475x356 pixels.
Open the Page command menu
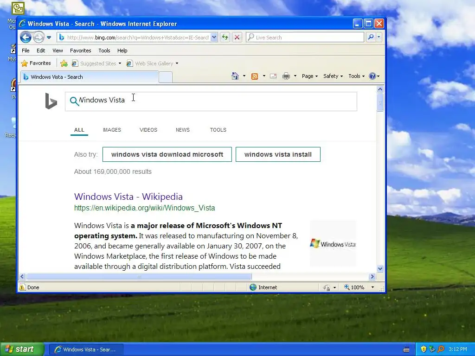click(309, 76)
